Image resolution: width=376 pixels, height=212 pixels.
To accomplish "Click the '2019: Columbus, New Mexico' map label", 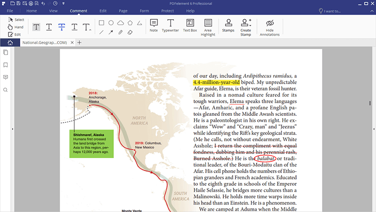I will tap(148, 145).
